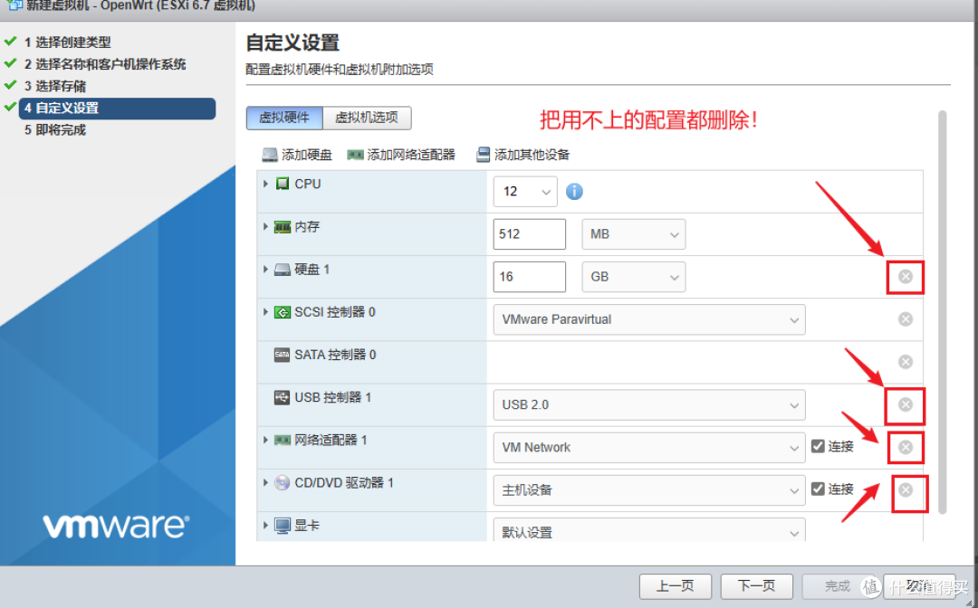The height and width of the screenshot is (608, 978).
Task: Remove the SATA 控制器 0 entry
Action: tap(905, 362)
